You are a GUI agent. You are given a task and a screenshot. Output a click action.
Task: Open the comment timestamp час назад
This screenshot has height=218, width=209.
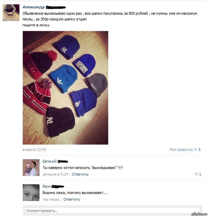click(51, 199)
